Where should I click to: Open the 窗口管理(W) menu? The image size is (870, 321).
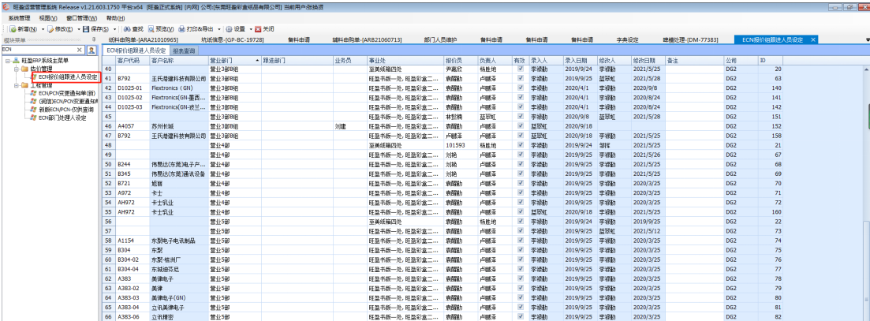point(81,18)
